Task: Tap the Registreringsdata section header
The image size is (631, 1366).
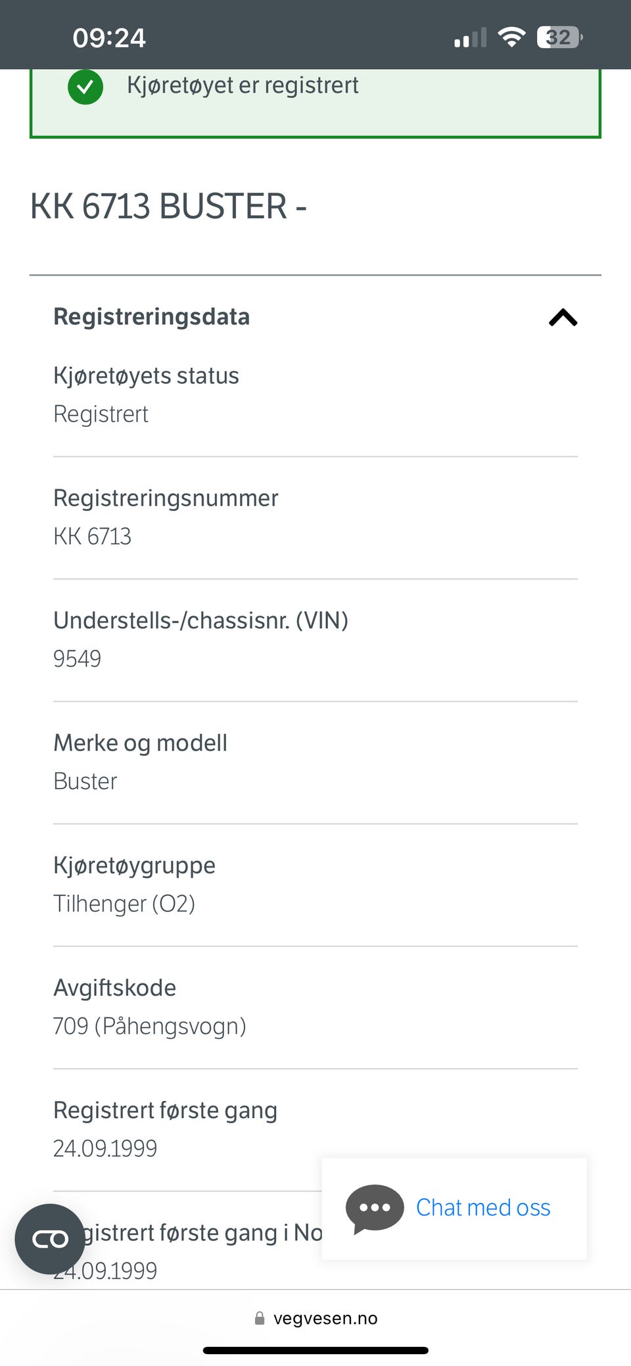Action: (x=152, y=317)
